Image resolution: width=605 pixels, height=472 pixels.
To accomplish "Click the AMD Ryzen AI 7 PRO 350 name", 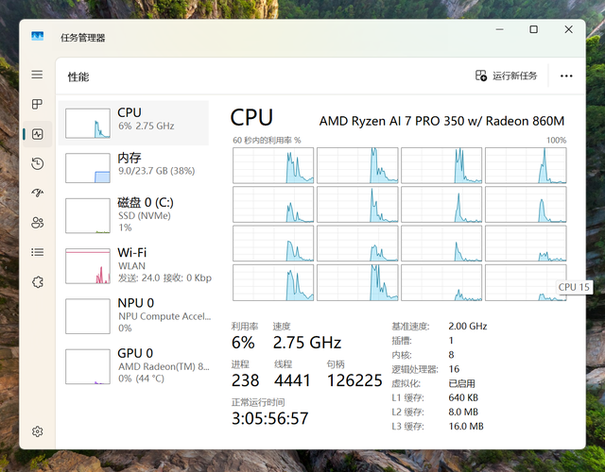I will point(441,121).
